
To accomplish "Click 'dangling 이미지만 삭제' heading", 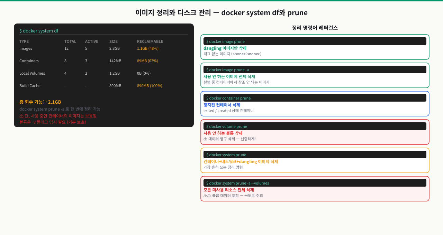I will (225, 48).
